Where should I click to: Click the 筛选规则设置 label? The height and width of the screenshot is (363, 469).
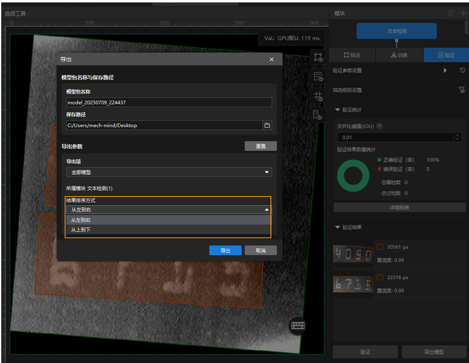347,90
